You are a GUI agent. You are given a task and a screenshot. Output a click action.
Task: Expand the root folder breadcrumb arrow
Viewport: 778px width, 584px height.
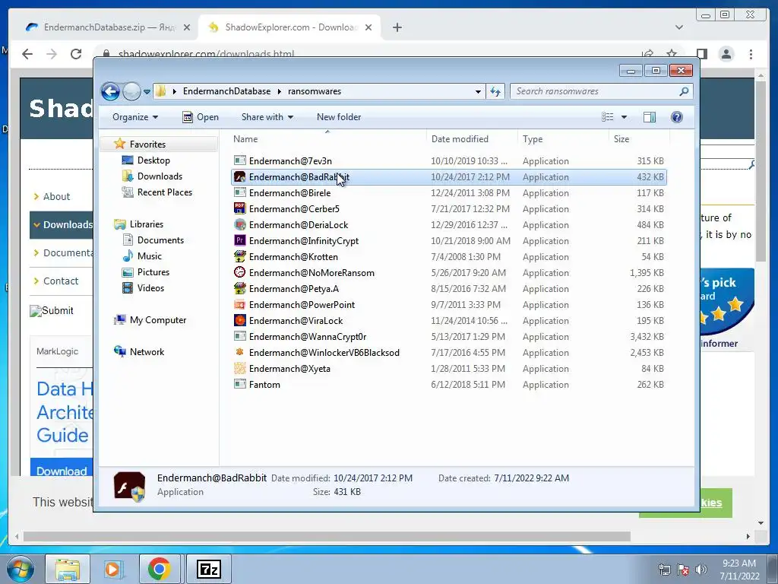tap(174, 91)
